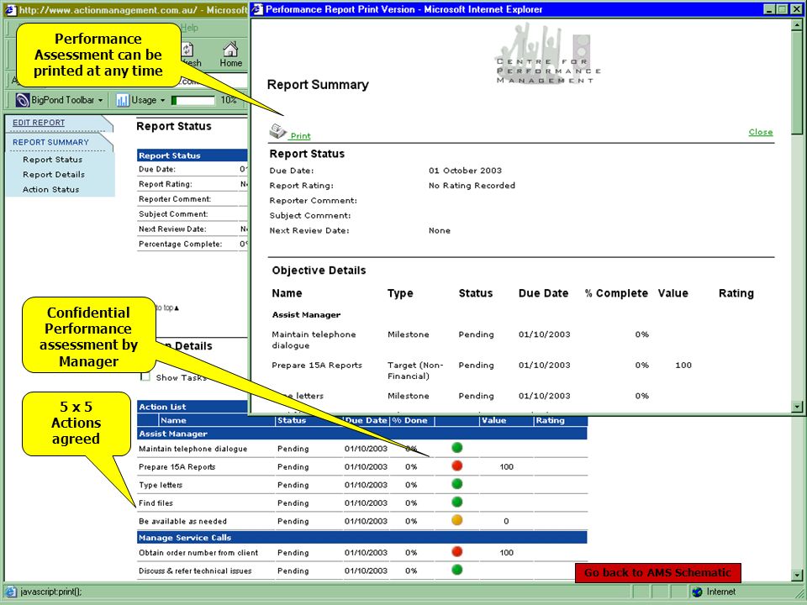The width and height of the screenshot is (807, 605).
Task: Click the Manage Service Calls group header
Action: pos(362,538)
